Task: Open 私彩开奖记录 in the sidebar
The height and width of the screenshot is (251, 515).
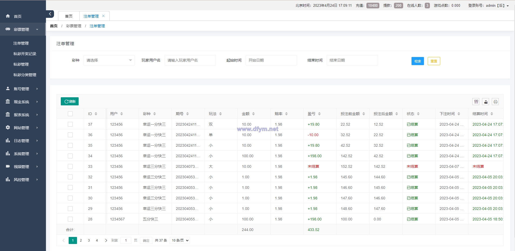Action: click(25, 54)
